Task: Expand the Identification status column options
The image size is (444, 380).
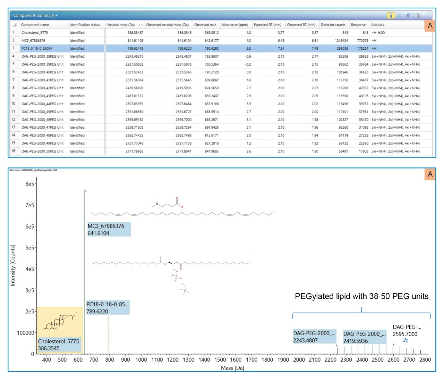Action: click(x=84, y=25)
